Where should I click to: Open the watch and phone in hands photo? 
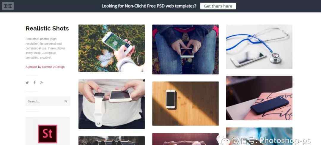click(x=111, y=104)
